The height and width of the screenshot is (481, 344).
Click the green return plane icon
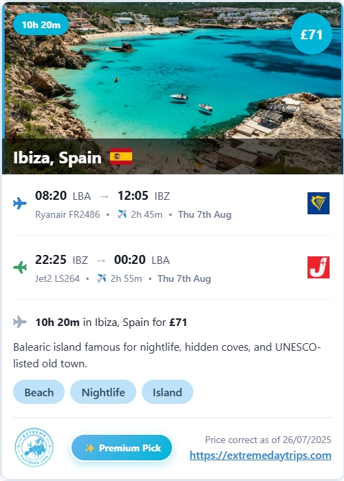click(x=20, y=267)
